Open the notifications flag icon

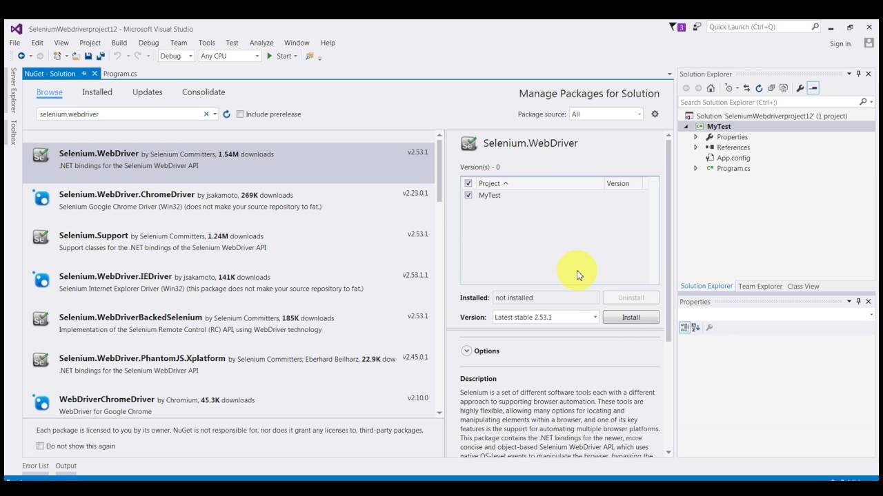click(677, 27)
